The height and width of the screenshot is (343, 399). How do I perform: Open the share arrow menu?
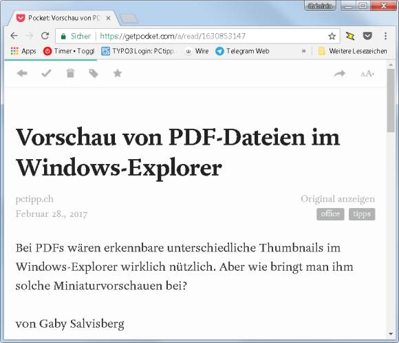click(x=339, y=74)
